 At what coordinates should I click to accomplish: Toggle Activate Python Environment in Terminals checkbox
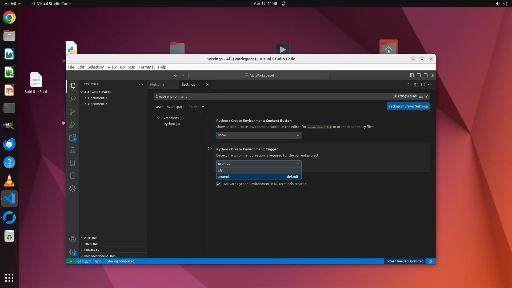click(x=219, y=184)
